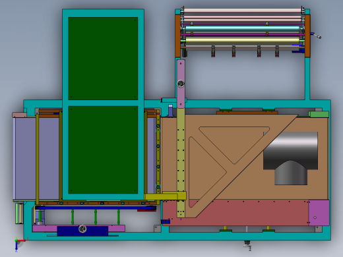This screenshot has width=343, height=257.
Task: Select the small green block at right edge
Action: pos(319,114)
